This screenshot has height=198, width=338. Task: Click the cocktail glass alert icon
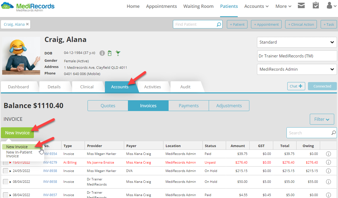coord(118,53)
